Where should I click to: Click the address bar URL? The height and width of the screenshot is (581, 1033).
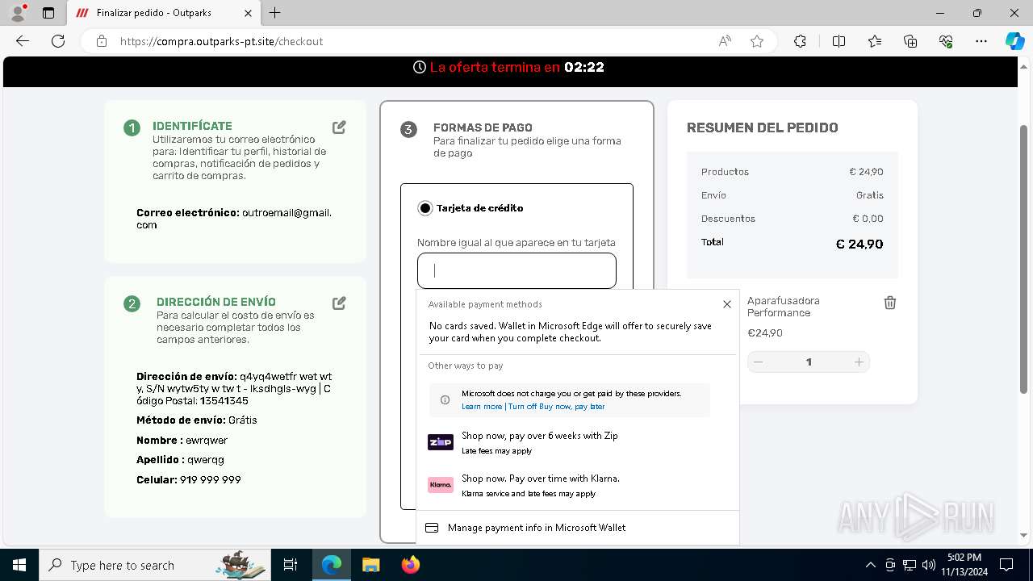(x=222, y=41)
